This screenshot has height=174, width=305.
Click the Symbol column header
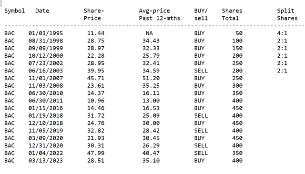pyautogui.click(x=15, y=11)
